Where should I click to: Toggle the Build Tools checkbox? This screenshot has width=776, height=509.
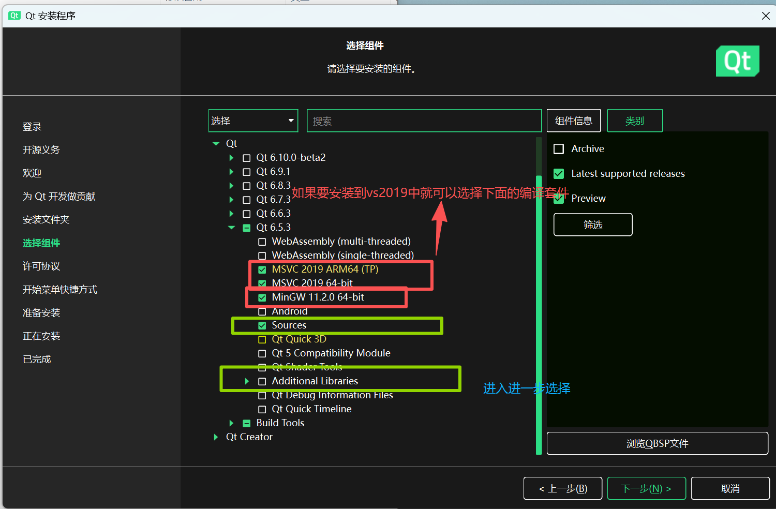[x=247, y=423]
